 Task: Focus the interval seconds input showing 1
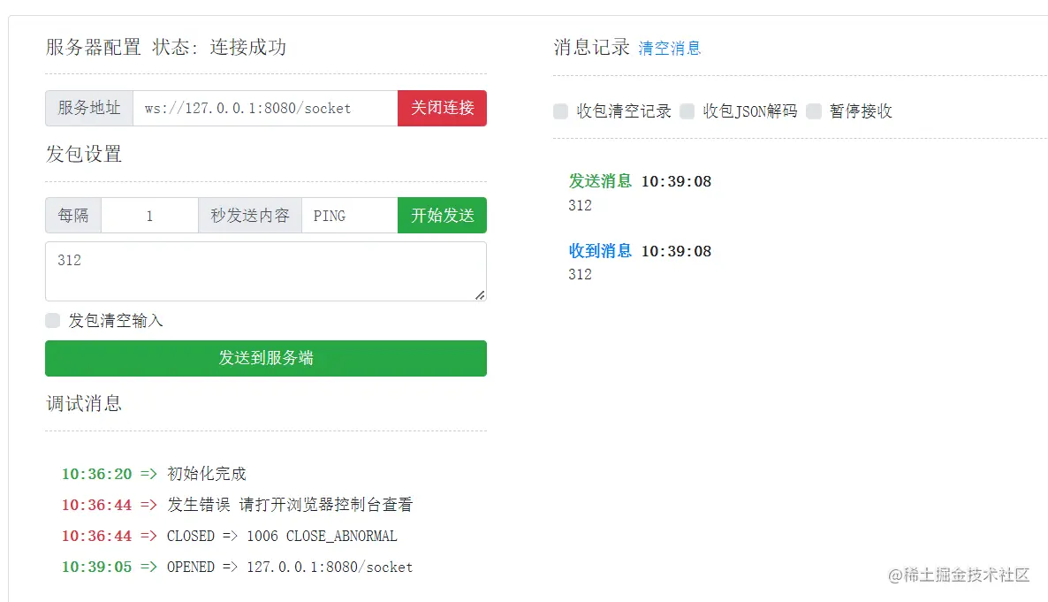click(x=149, y=216)
